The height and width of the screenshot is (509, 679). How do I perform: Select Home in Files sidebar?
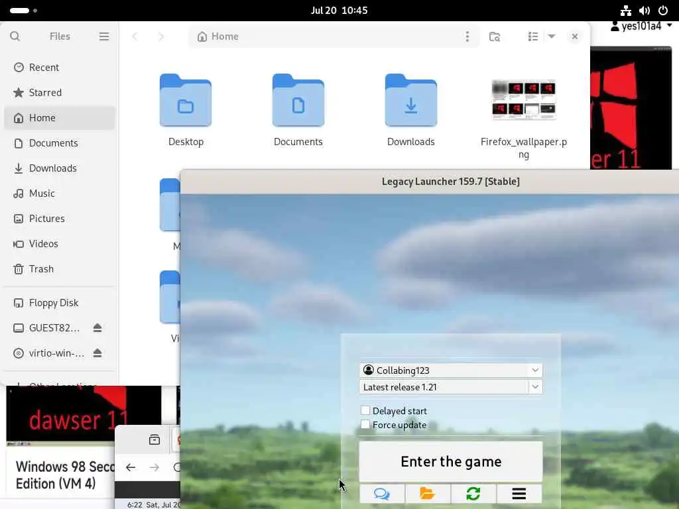60,118
